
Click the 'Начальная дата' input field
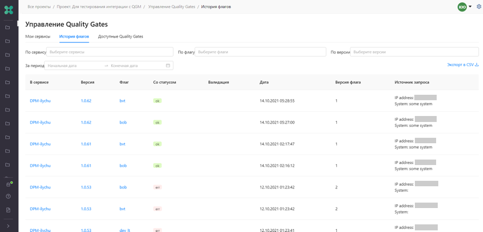coord(74,65)
